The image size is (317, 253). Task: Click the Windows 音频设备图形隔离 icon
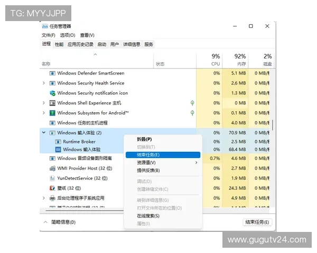[x=52, y=158]
